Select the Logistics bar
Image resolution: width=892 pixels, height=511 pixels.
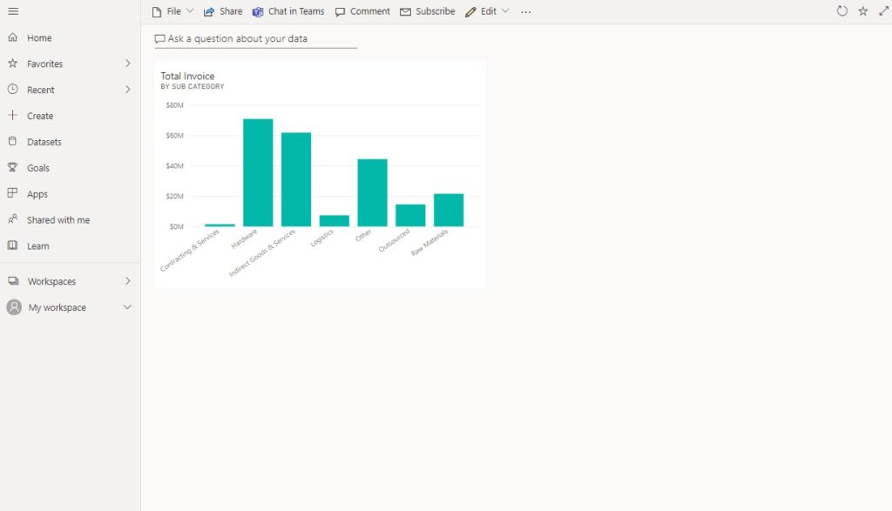click(x=334, y=220)
